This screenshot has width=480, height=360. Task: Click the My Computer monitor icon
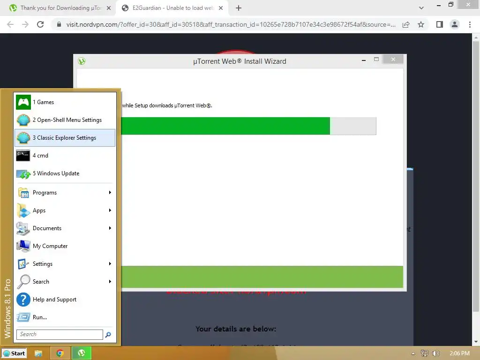[x=23, y=246]
